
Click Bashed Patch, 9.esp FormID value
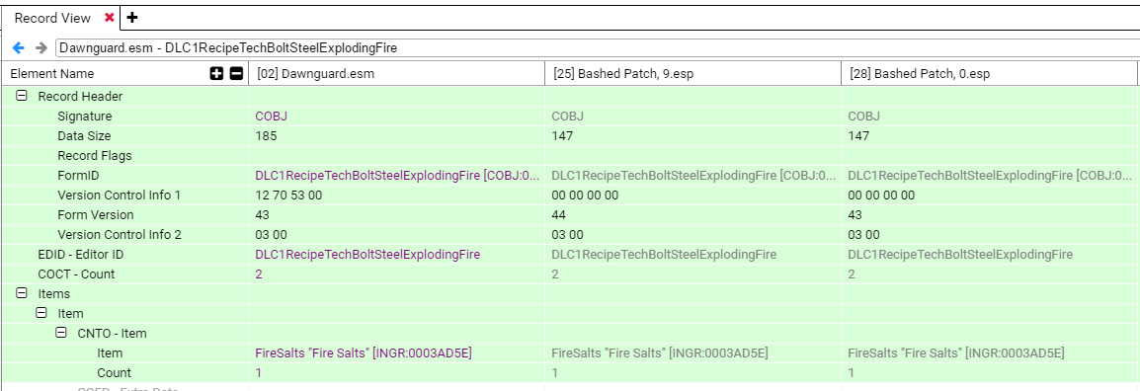pos(693,175)
